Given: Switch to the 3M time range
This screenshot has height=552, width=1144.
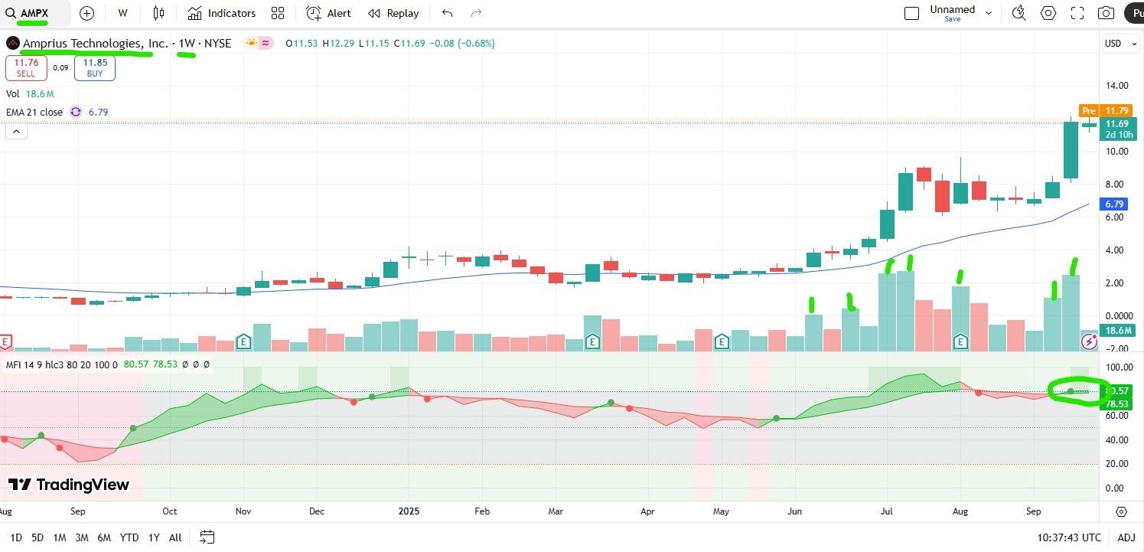Looking at the screenshot, I should click(x=82, y=537).
